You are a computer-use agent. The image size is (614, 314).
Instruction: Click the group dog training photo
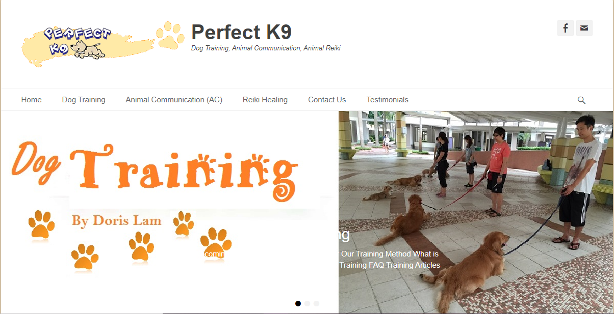tap(476, 212)
